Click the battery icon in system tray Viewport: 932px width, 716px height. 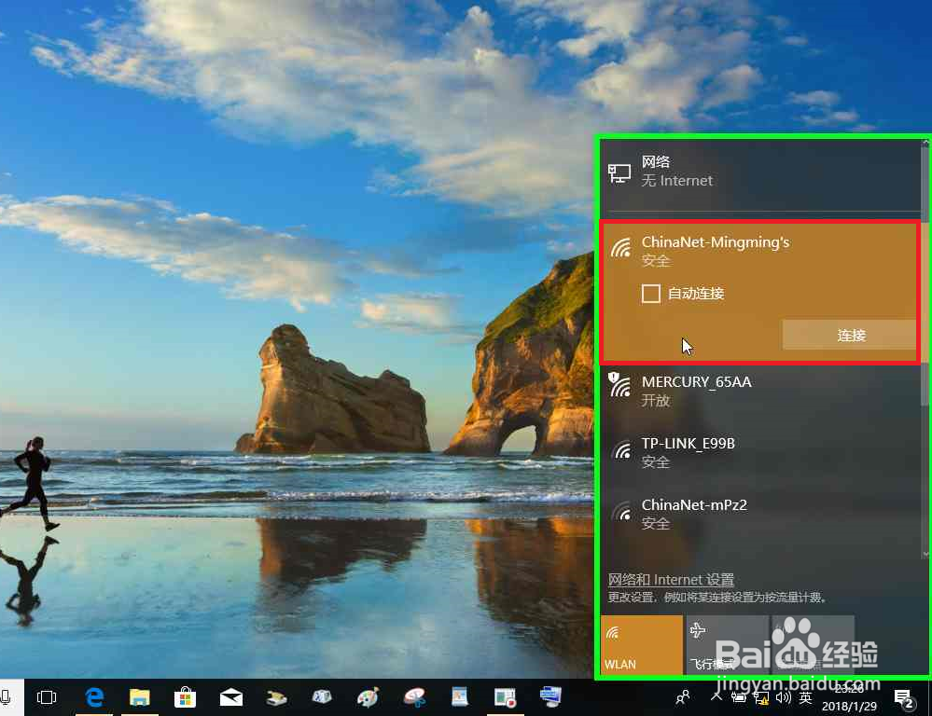739,697
